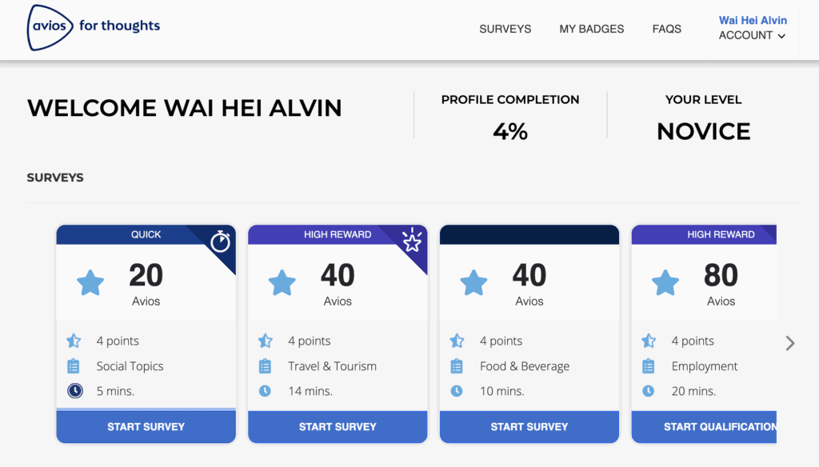
Task: Click the clipboard icon beside Employment
Action: click(649, 366)
